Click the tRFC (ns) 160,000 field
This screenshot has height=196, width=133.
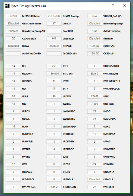click(x=54, y=74)
